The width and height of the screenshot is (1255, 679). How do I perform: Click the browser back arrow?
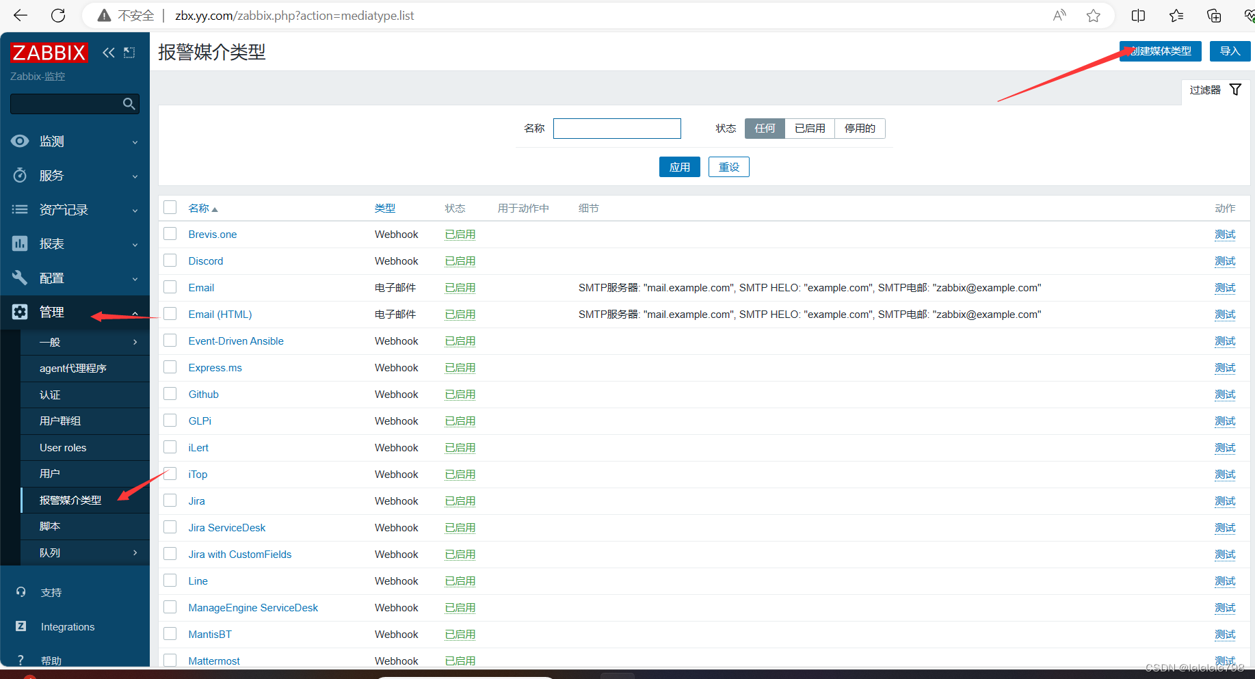[21, 15]
